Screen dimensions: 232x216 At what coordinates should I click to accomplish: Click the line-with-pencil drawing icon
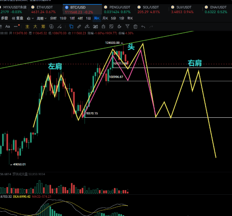(x=59, y=27)
